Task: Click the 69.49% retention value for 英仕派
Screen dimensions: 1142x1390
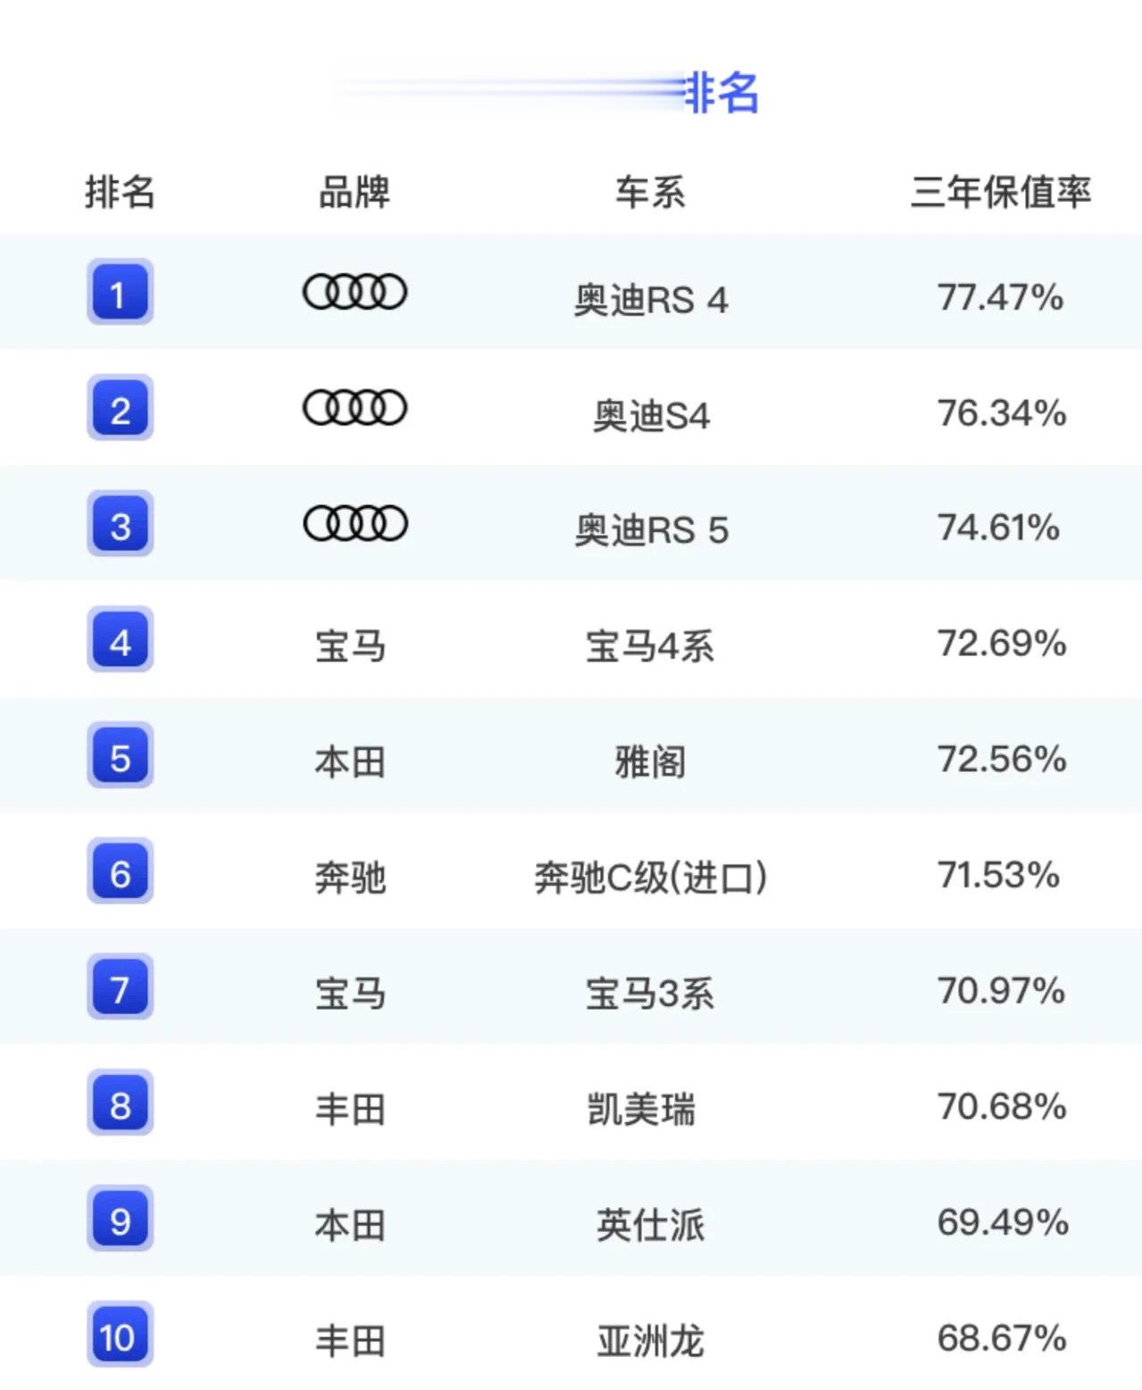Action: coord(1002,1222)
